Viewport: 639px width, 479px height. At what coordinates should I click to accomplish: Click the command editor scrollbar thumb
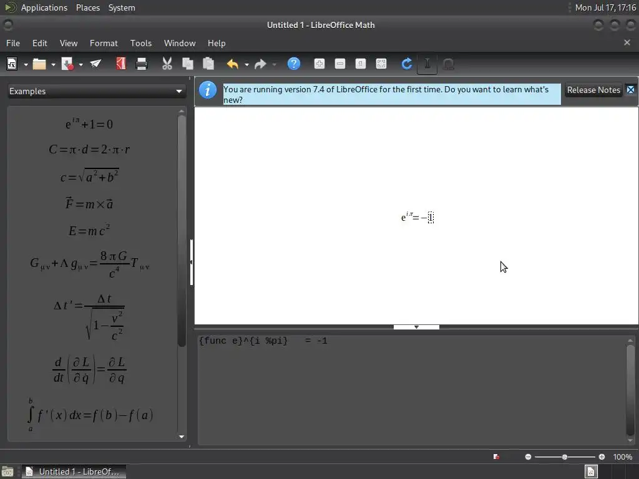pos(630,390)
